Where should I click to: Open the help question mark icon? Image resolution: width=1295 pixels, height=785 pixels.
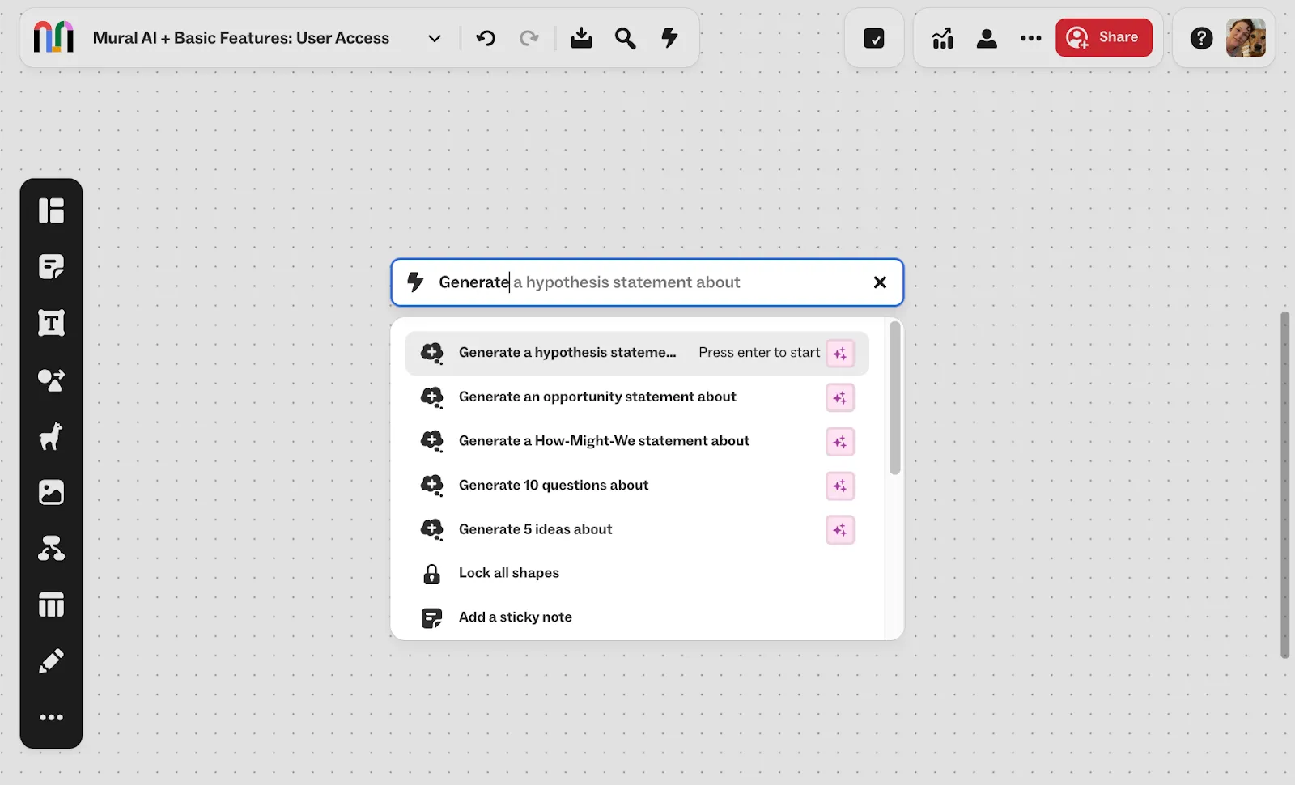(1202, 38)
